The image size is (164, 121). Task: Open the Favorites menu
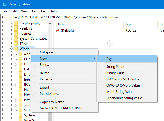pyautogui.click(x=39, y=11)
